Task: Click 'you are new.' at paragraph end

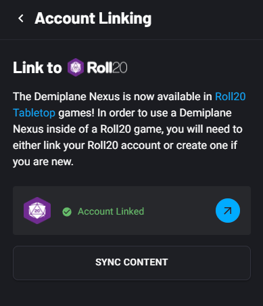Action: [x=43, y=162]
